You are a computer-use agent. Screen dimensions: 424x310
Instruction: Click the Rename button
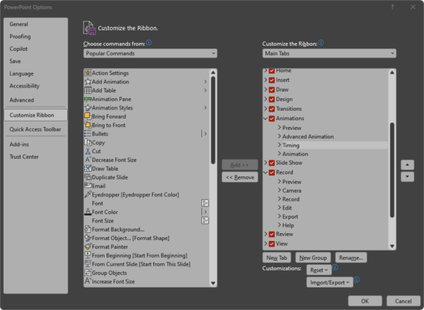[x=351, y=258]
